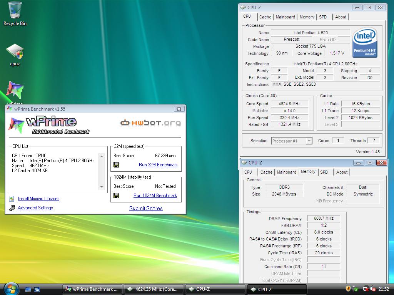The width and height of the screenshot is (394, 295).
Task: Click the Advanced Settings wrench icon
Action: tap(12, 208)
